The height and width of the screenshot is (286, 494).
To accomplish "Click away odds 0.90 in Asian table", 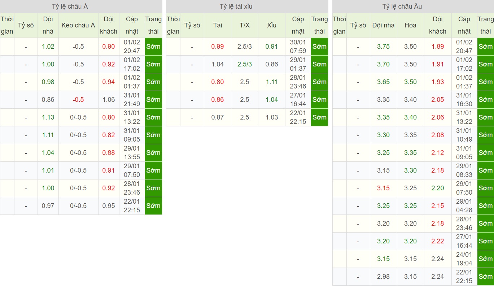I will (109, 47).
